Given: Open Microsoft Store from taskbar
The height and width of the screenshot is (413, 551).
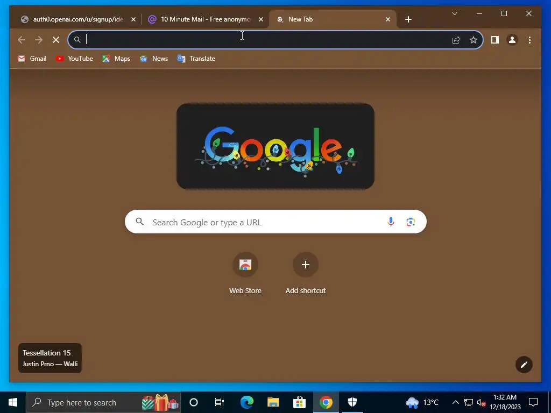Looking at the screenshot, I should (299, 402).
